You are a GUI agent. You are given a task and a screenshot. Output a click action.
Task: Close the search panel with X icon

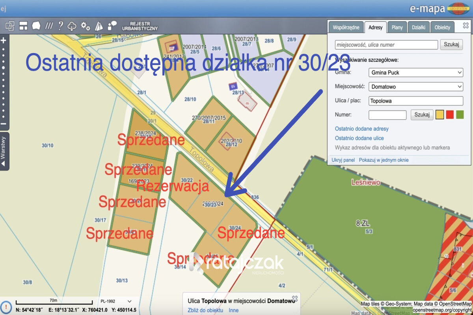pos(466,26)
